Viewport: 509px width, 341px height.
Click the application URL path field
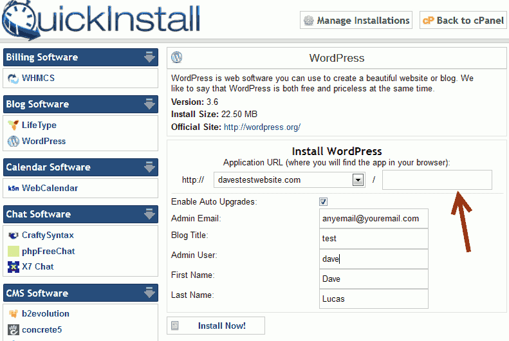tap(437, 180)
